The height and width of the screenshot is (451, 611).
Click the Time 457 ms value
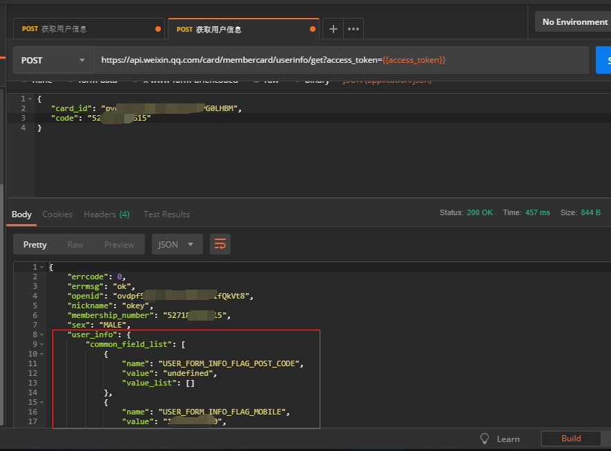[x=537, y=212]
